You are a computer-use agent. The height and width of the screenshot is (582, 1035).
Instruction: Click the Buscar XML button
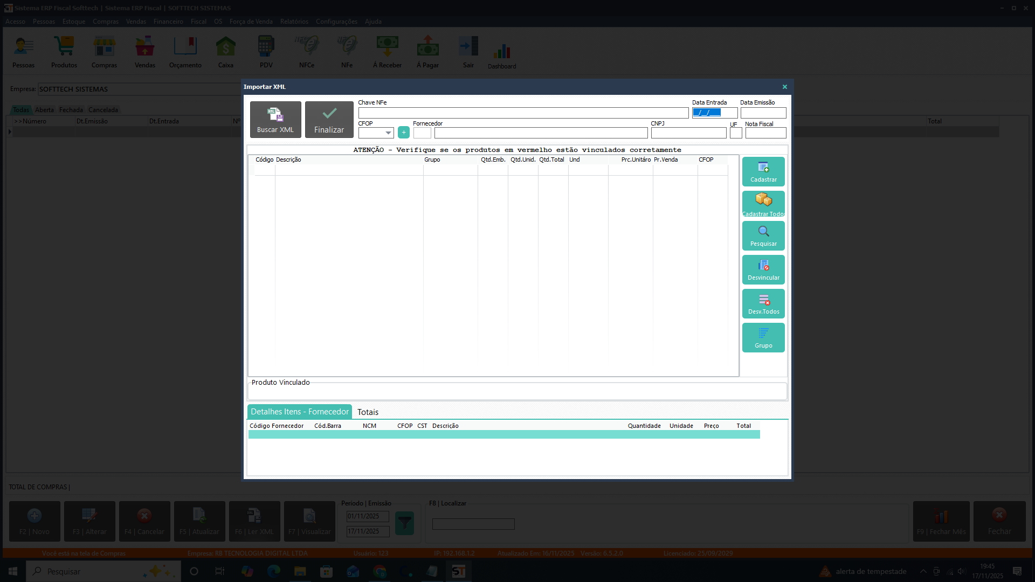[275, 119]
